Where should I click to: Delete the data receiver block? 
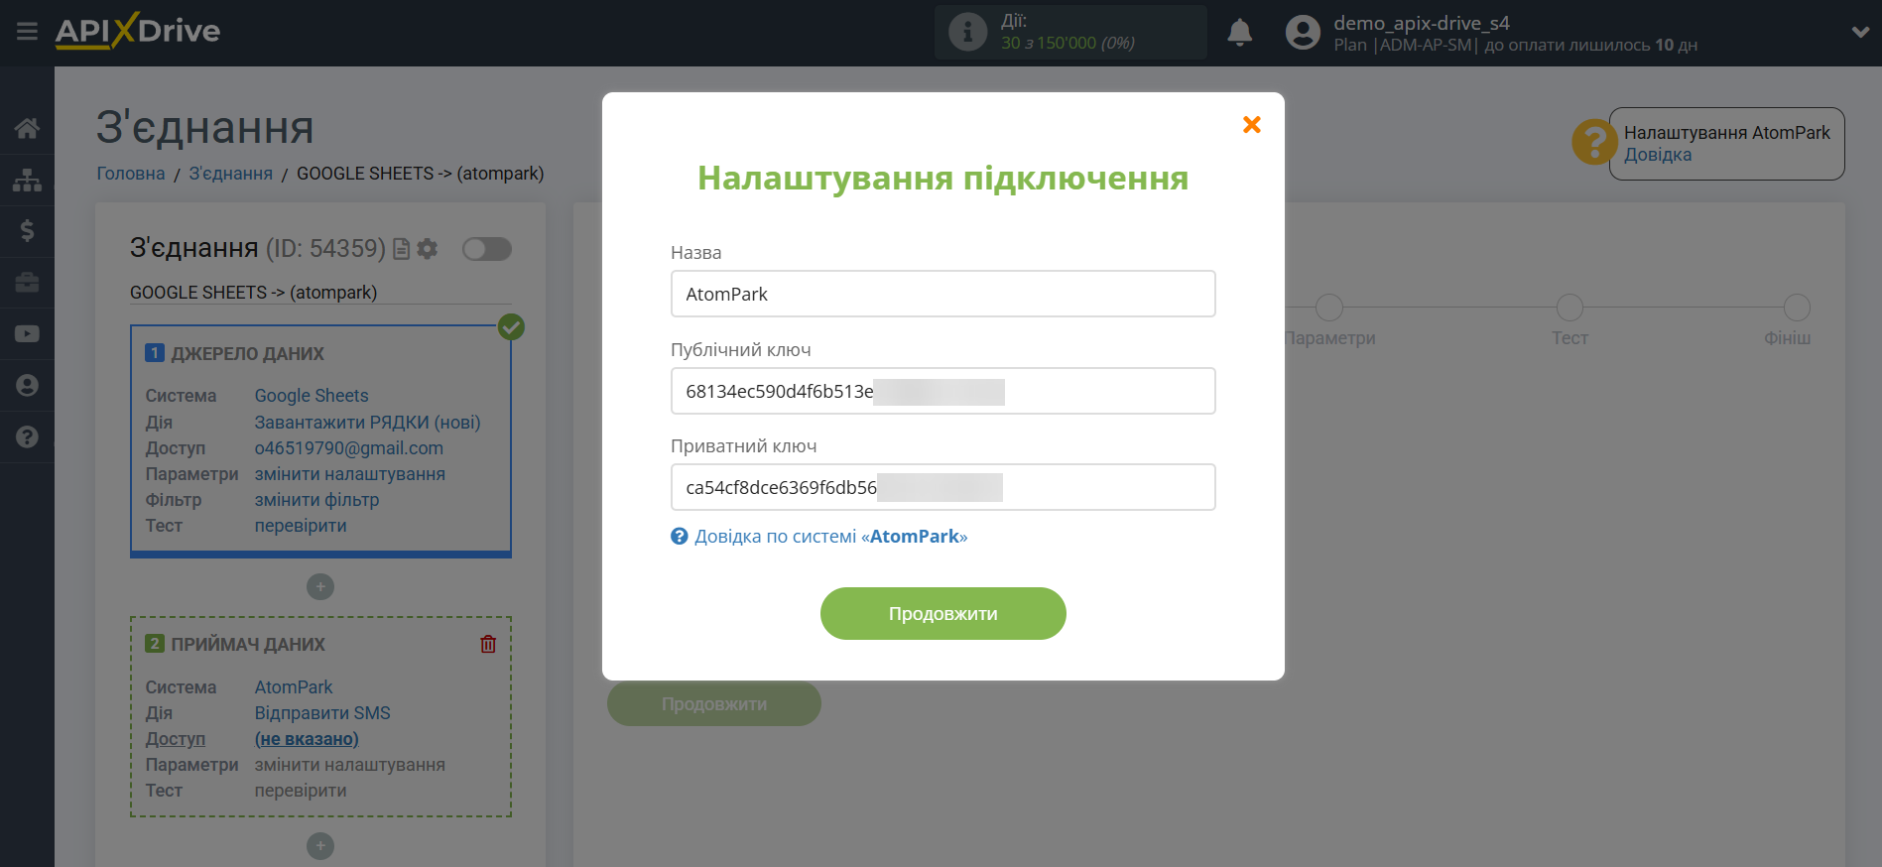[488, 644]
